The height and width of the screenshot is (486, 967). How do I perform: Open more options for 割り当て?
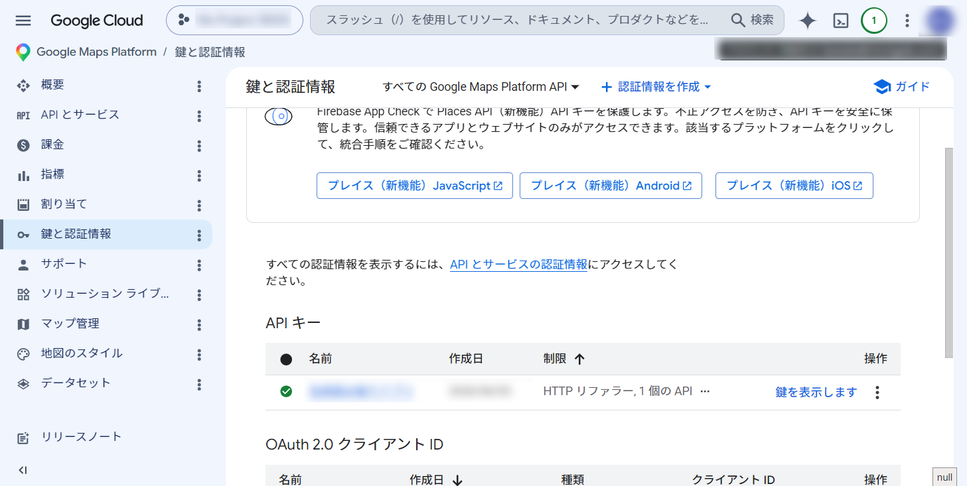[x=199, y=206]
